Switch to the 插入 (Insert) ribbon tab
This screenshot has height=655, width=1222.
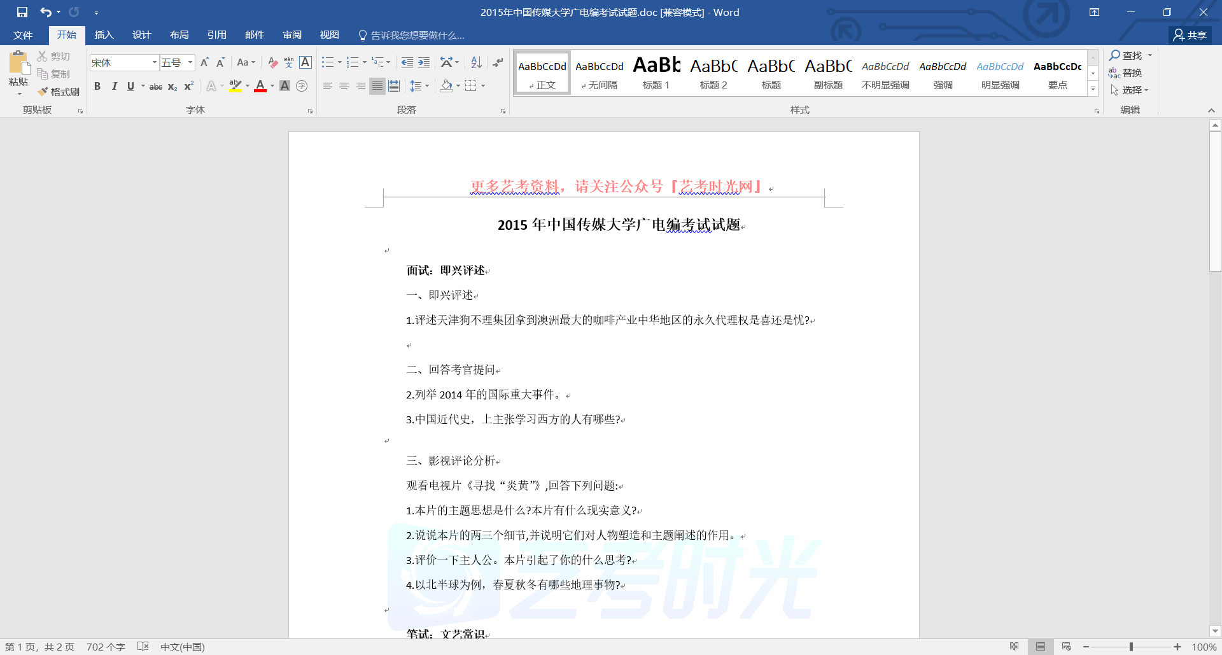point(104,35)
